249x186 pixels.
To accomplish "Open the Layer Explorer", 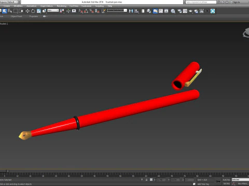I will click(149, 11).
